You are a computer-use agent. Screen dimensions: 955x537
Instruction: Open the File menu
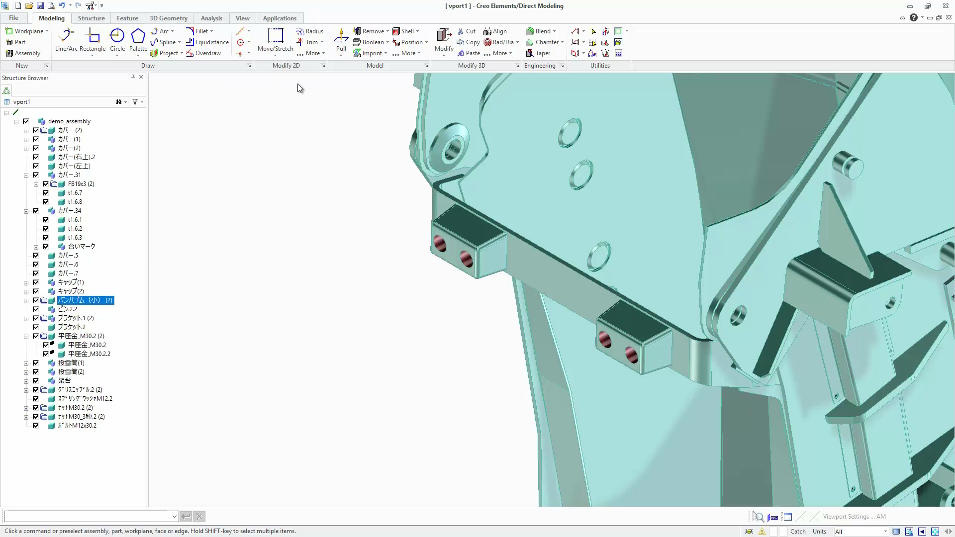tap(13, 18)
